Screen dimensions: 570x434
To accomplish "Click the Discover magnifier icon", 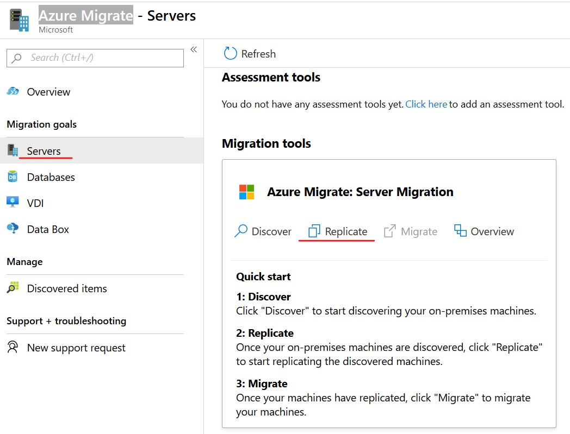I will click(241, 231).
